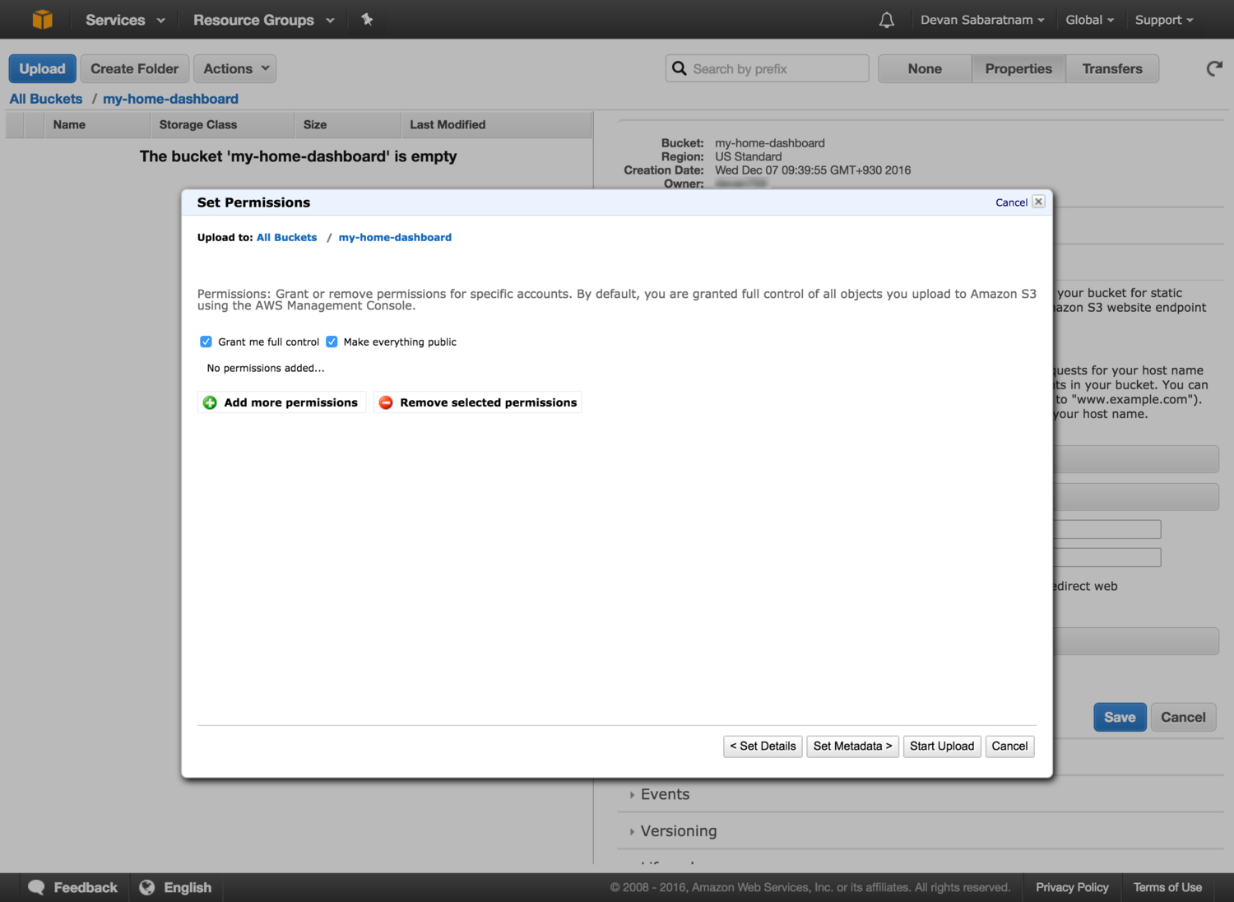Image resolution: width=1234 pixels, height=902 pixels.
Task: Click the Cancel link in the dialog header
Action: tap(1011, 202)
